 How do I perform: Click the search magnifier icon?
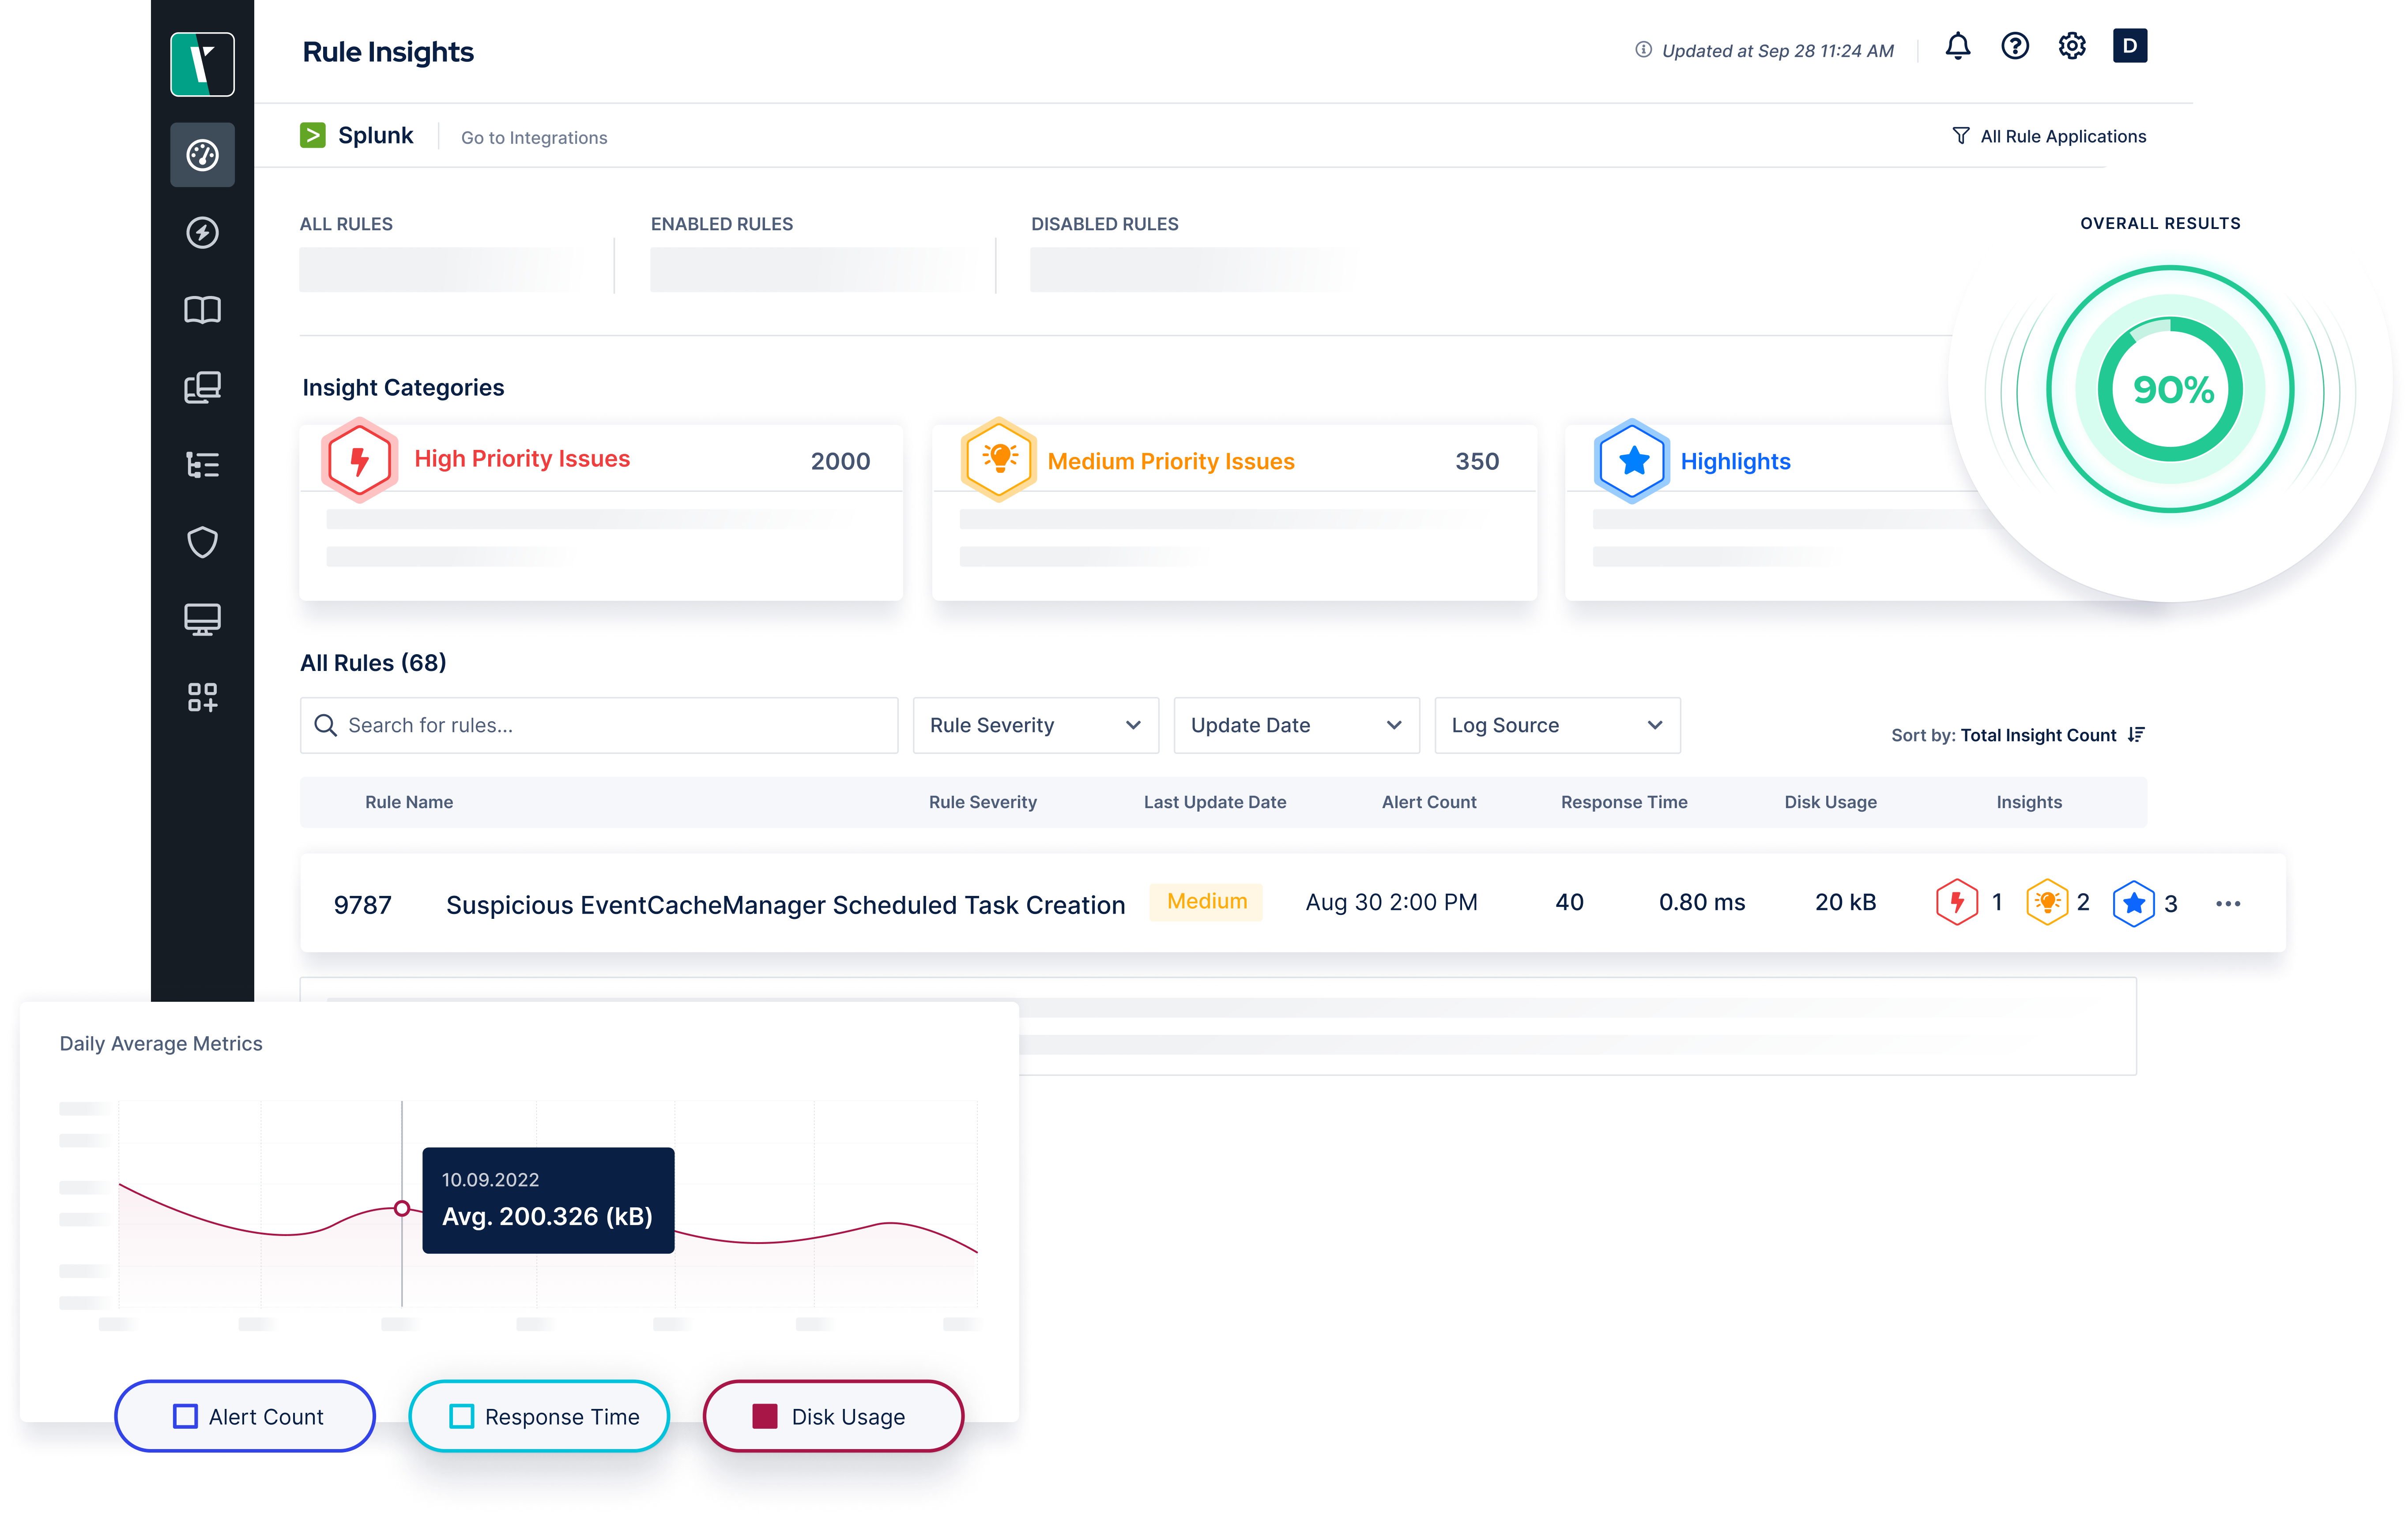(325, 726)
